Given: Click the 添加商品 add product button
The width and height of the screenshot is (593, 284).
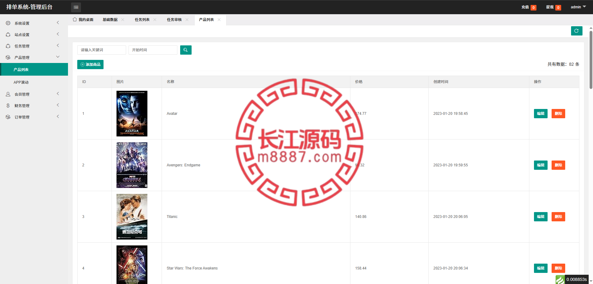Looking at the screenshot, I should [90, 65].
